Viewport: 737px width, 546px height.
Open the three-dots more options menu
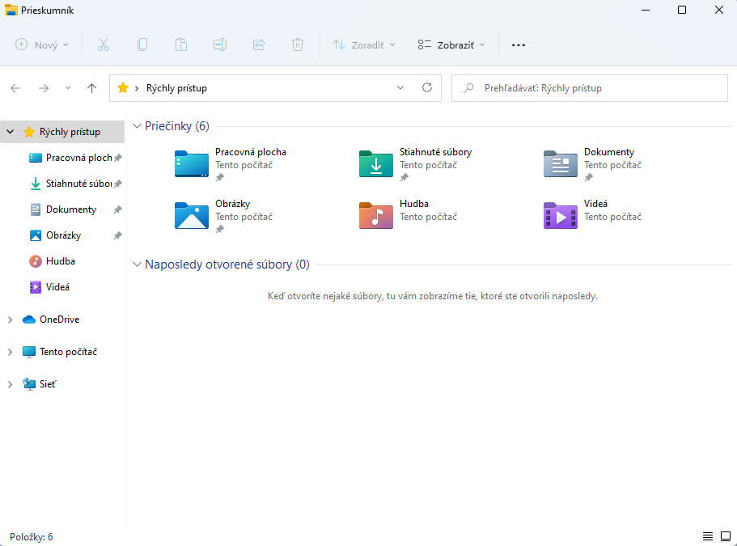(x=519, y=45)
